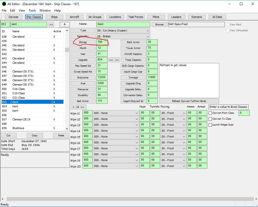Click the Browse button

(x=159, y=25)
